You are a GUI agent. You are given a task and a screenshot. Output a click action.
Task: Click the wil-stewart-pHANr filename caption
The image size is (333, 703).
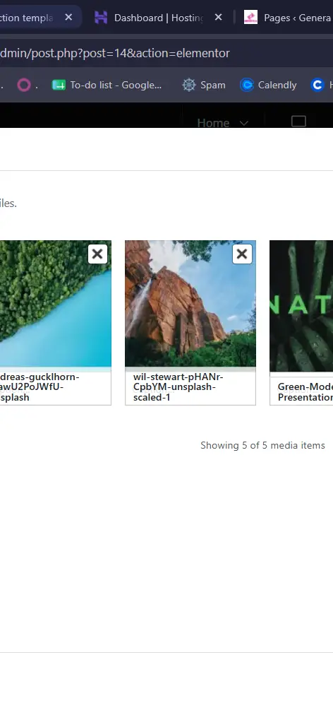point(178,387)
